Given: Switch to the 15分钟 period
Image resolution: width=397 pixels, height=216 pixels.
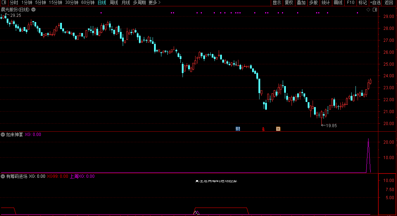Looking at the screenshot, I should coord(56,2).
